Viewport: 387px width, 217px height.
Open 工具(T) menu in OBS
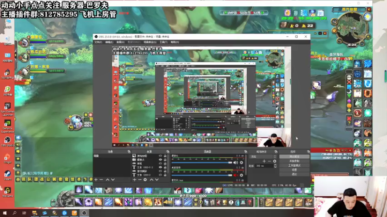pyautogui.click(x=164, y=42)
